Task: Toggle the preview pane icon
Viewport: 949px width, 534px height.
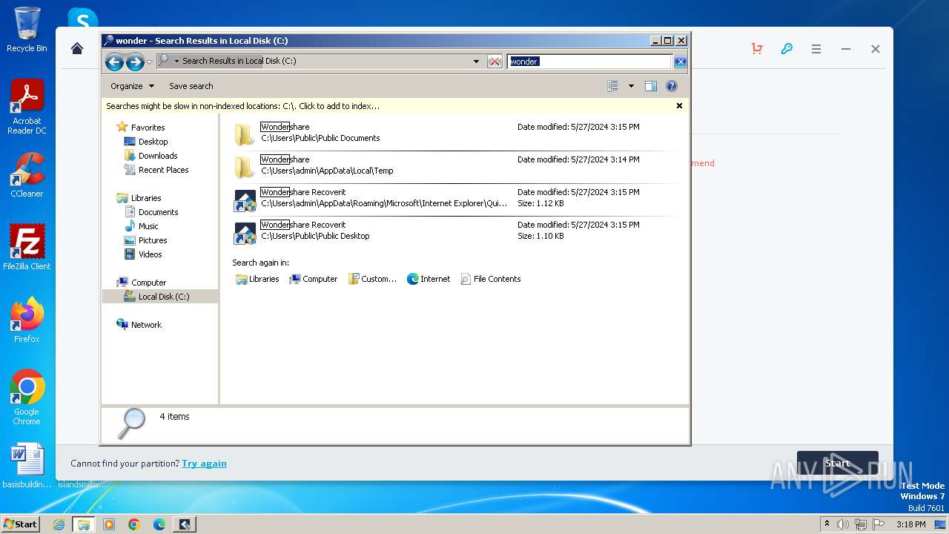Action: click(651, 86)
